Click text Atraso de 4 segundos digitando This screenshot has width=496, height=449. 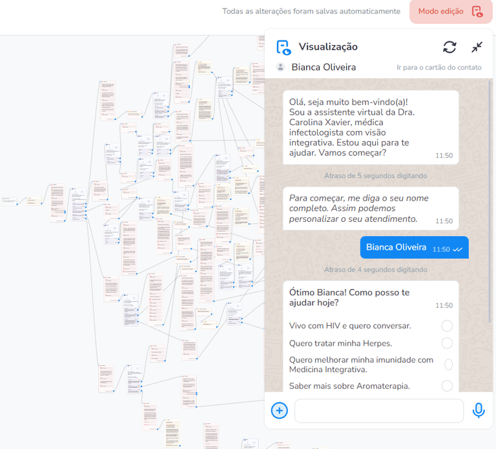tap(375, 270)
